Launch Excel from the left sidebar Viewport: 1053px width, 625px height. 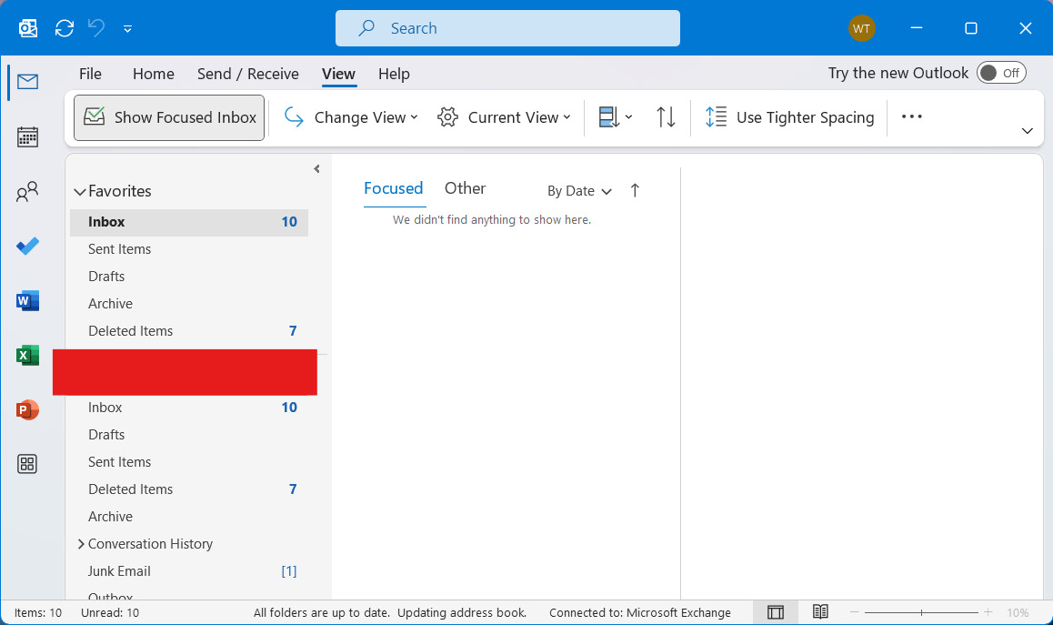click(27, 356)
